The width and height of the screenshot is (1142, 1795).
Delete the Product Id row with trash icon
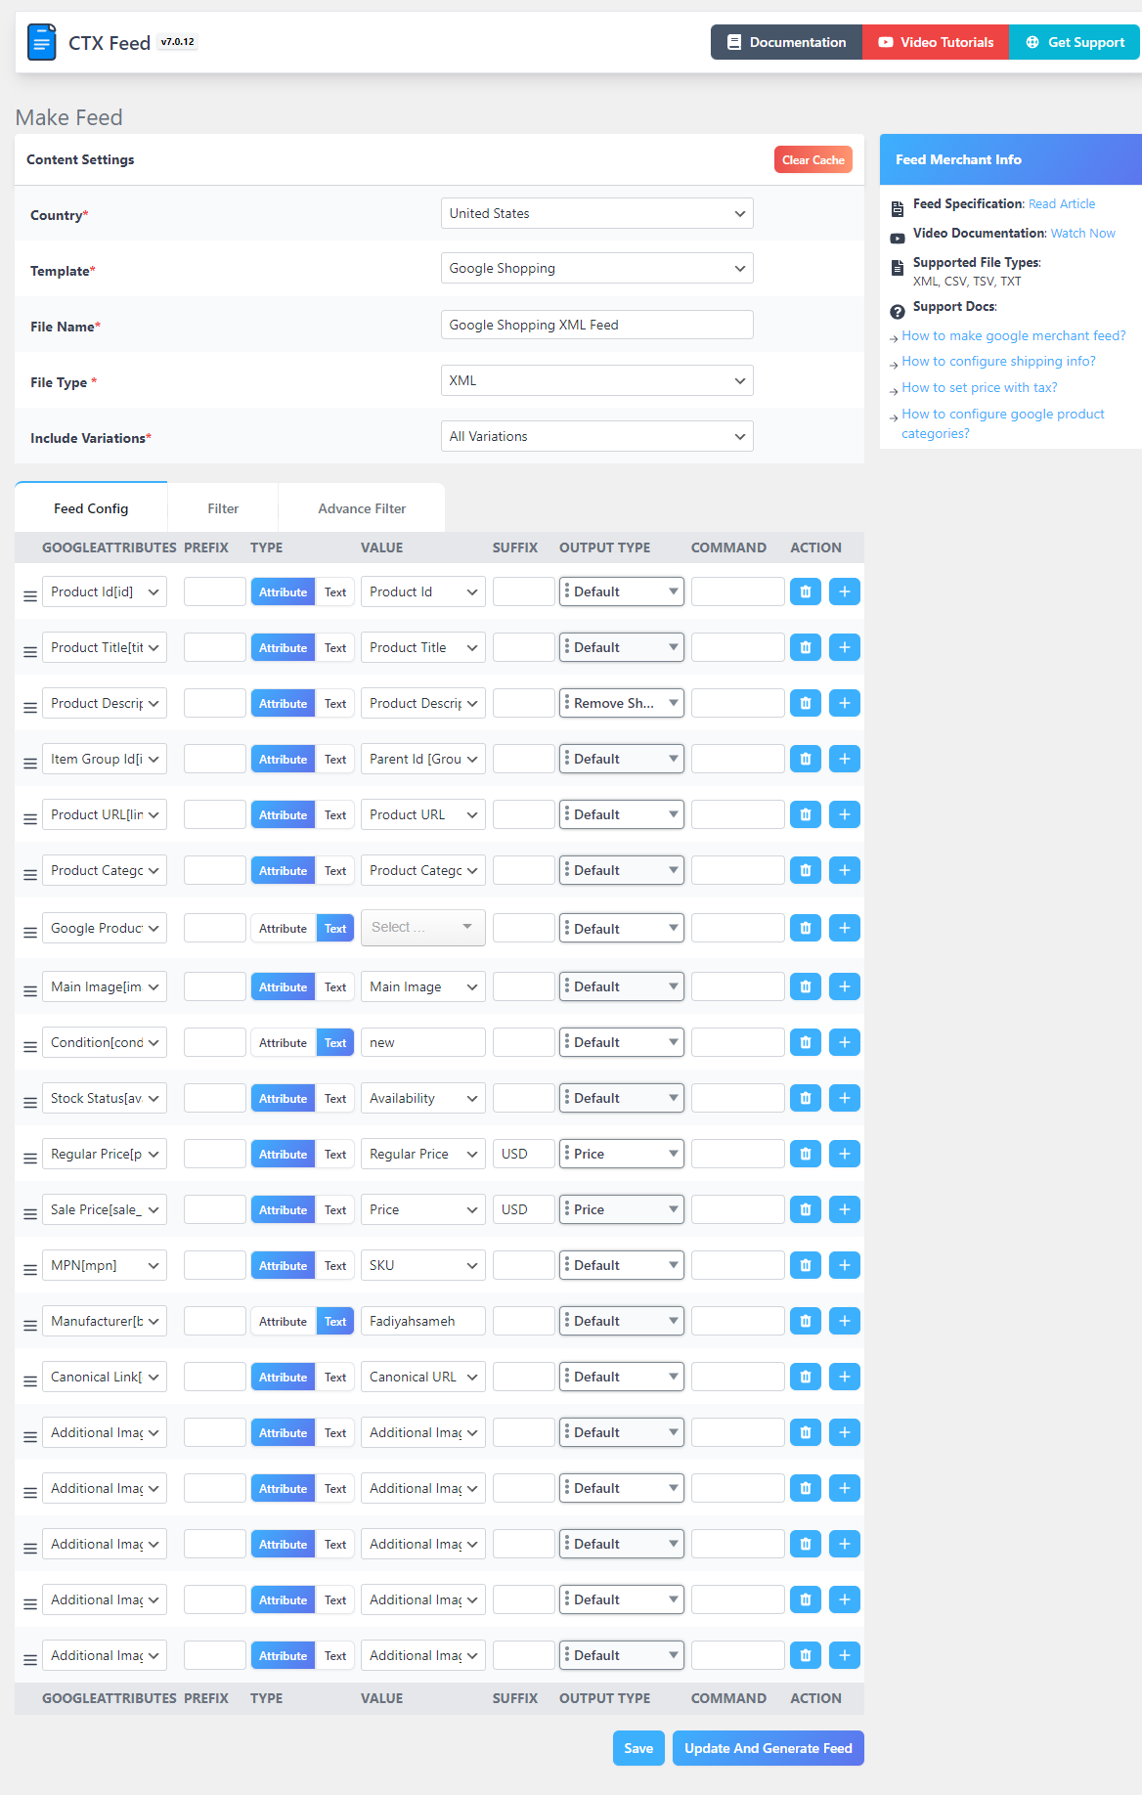tap(805, 591)
